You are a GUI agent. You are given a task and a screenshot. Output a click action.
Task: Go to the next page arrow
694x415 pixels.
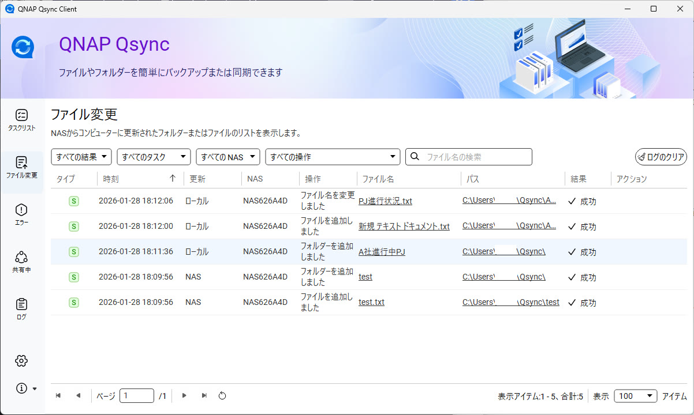pos(184,395)
